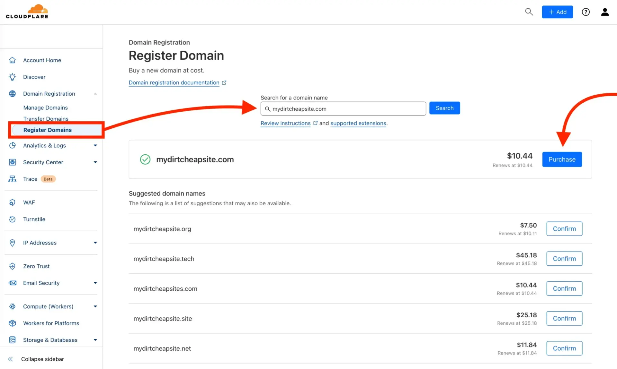
Task: Select Transfer Domains in sidebar
Action: [x=46, y=118]
